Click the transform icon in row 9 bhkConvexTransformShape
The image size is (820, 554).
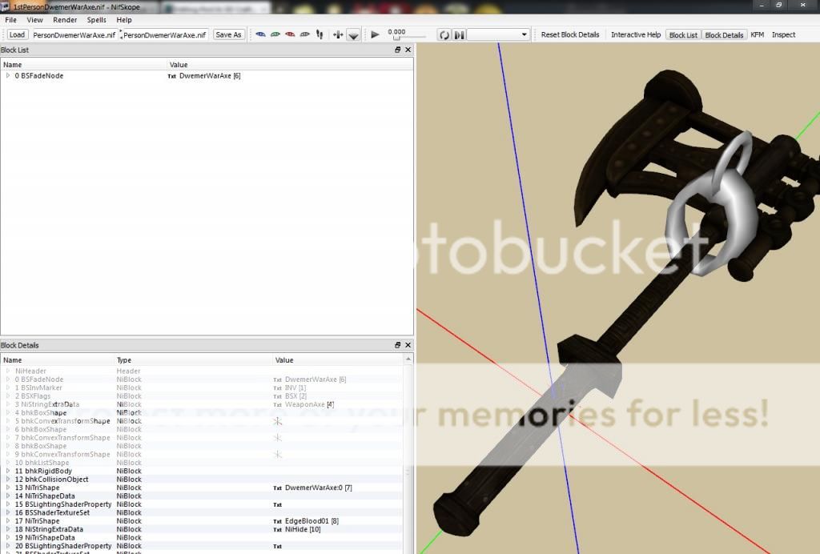point(278,455)
